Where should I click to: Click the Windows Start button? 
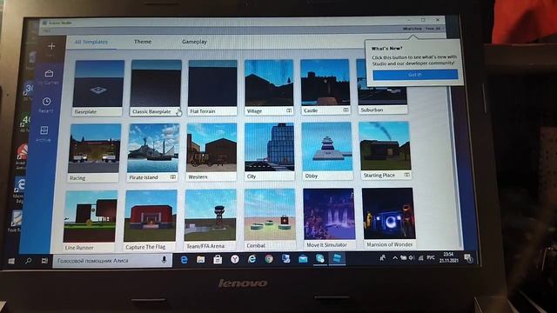click(x=11, y=261)
